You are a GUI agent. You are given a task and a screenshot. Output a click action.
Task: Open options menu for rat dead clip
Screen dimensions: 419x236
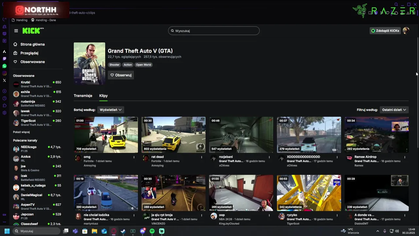tap(202, 157)
